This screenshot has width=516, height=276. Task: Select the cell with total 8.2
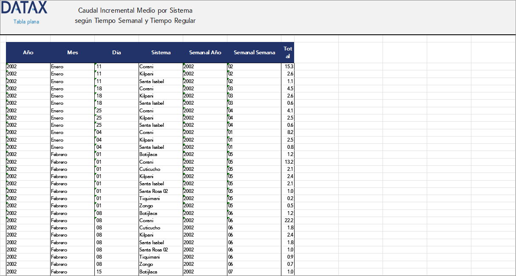coord(288,132)
